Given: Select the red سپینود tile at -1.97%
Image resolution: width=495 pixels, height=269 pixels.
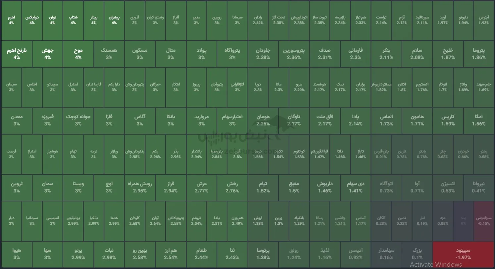Looking at the screenshot, I should pyautogui.click(x=463, y=254).
